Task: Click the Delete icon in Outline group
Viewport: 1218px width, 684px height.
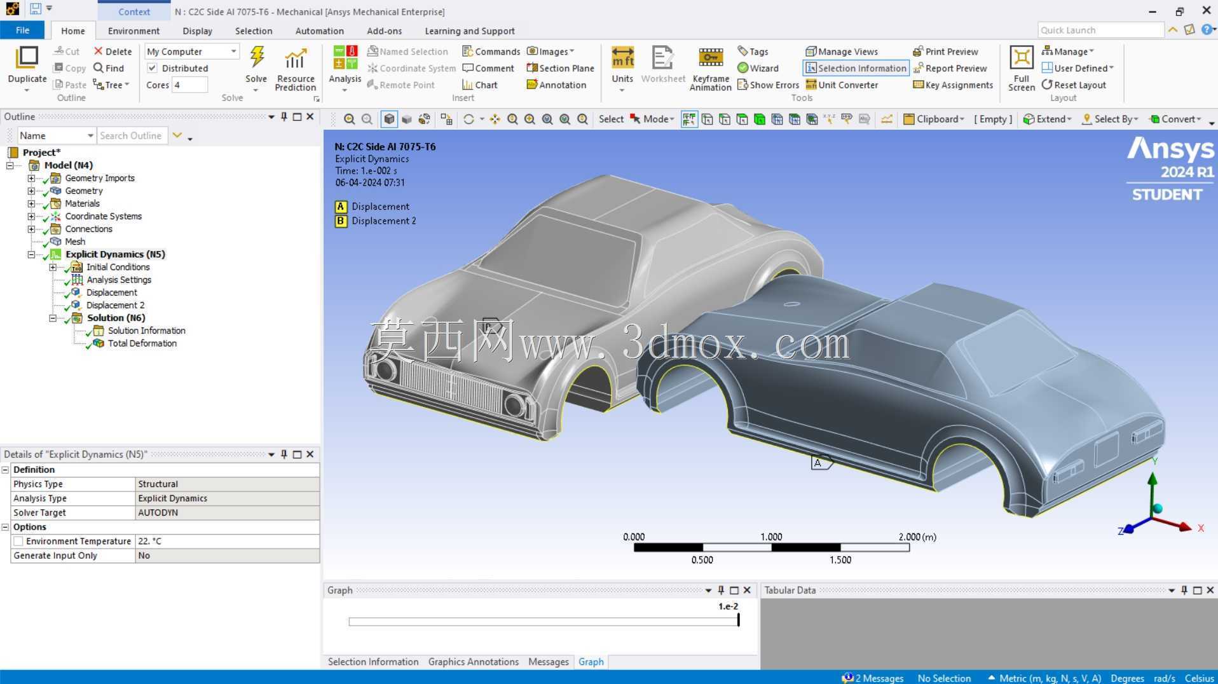Action: click(x=113, y=51)
